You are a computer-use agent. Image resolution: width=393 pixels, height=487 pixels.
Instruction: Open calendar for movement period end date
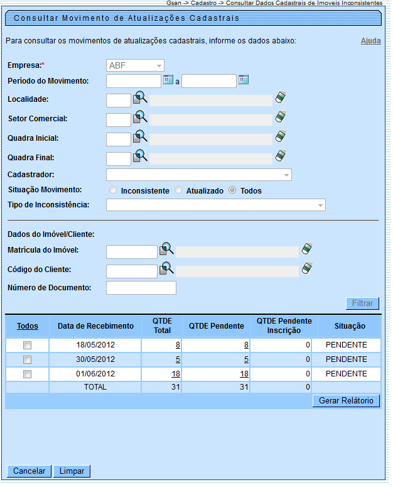244,80
